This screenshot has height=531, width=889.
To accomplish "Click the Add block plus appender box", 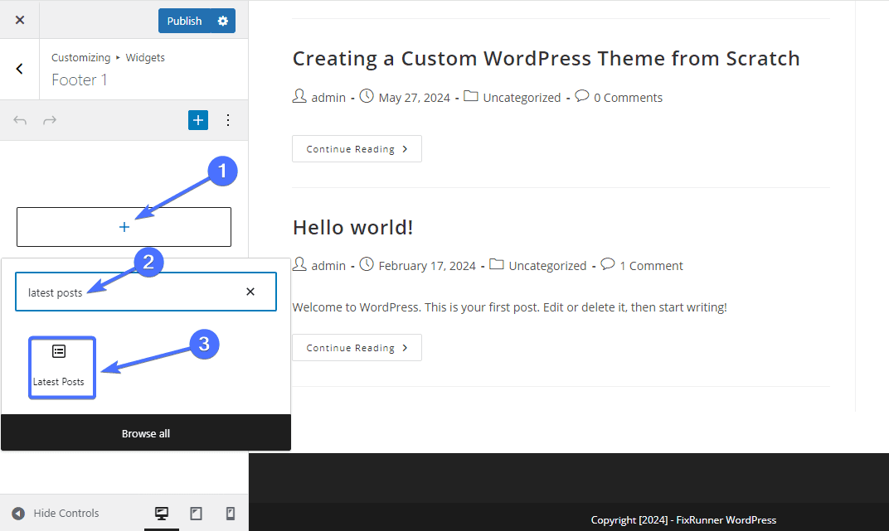I will pyautogui.click(x=124, y=227).
